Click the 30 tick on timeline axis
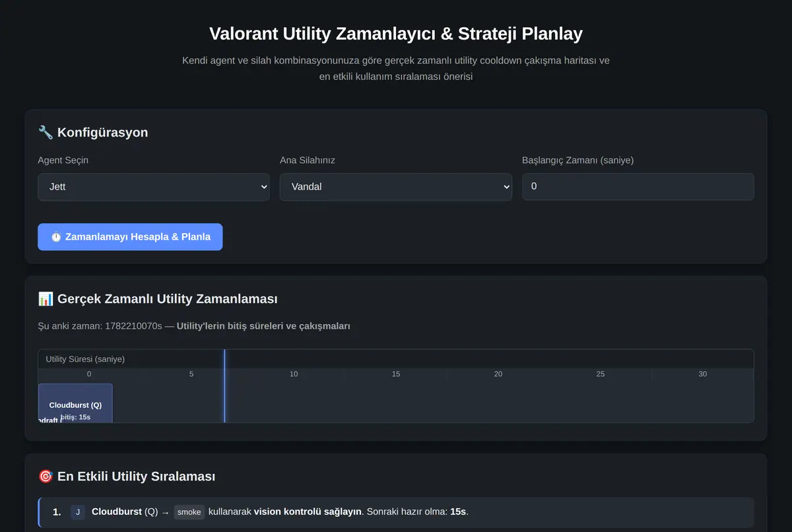The width and height of the screenshot is (792, 532). click(x=703, y=374)
